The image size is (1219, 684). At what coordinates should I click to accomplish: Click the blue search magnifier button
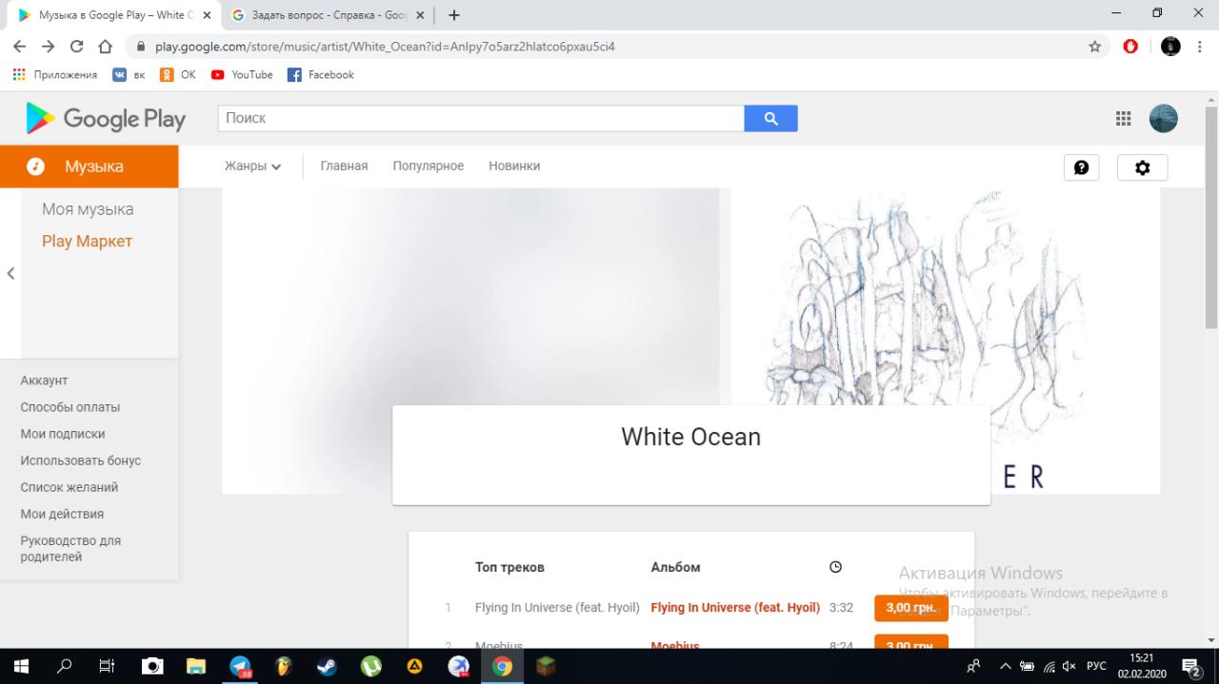click(770, 119)
